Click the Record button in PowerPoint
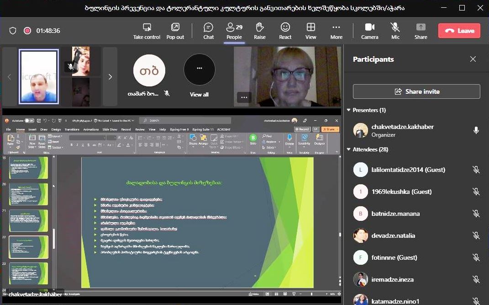Viewport: 489px width, 305px height. (x=302, y=129)
